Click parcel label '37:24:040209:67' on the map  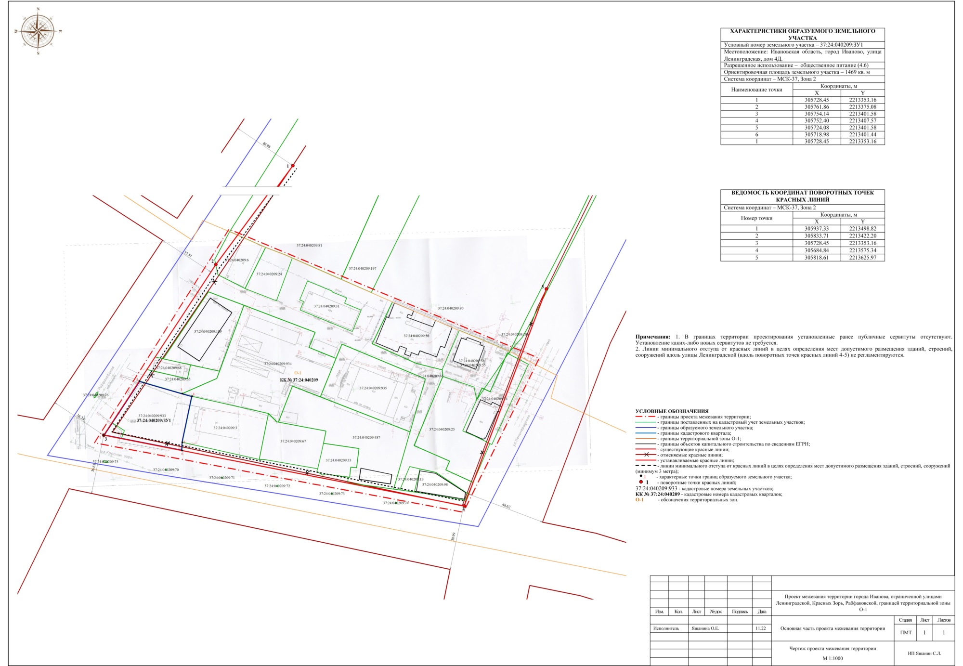point(293,441)
